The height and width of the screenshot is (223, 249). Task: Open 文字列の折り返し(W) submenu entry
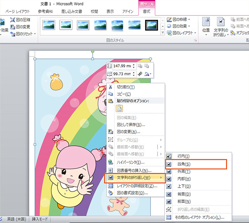click(x=135, y=178)
